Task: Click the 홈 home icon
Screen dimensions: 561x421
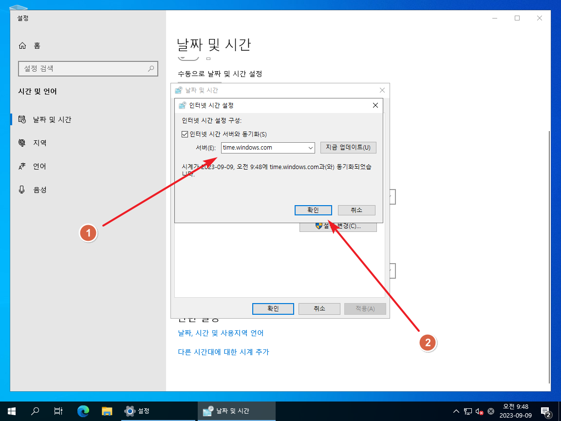Action: point(22,45)
